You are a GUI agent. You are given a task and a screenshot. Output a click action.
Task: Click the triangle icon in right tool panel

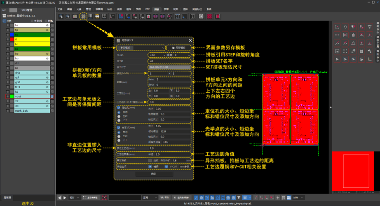click(353, 43)
